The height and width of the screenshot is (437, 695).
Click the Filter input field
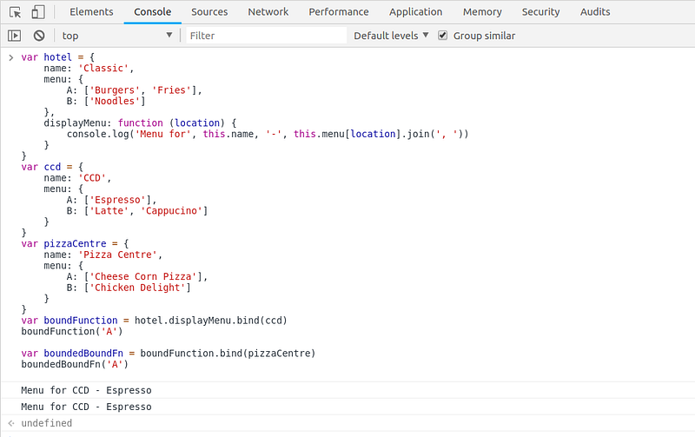tap(266, 36)
